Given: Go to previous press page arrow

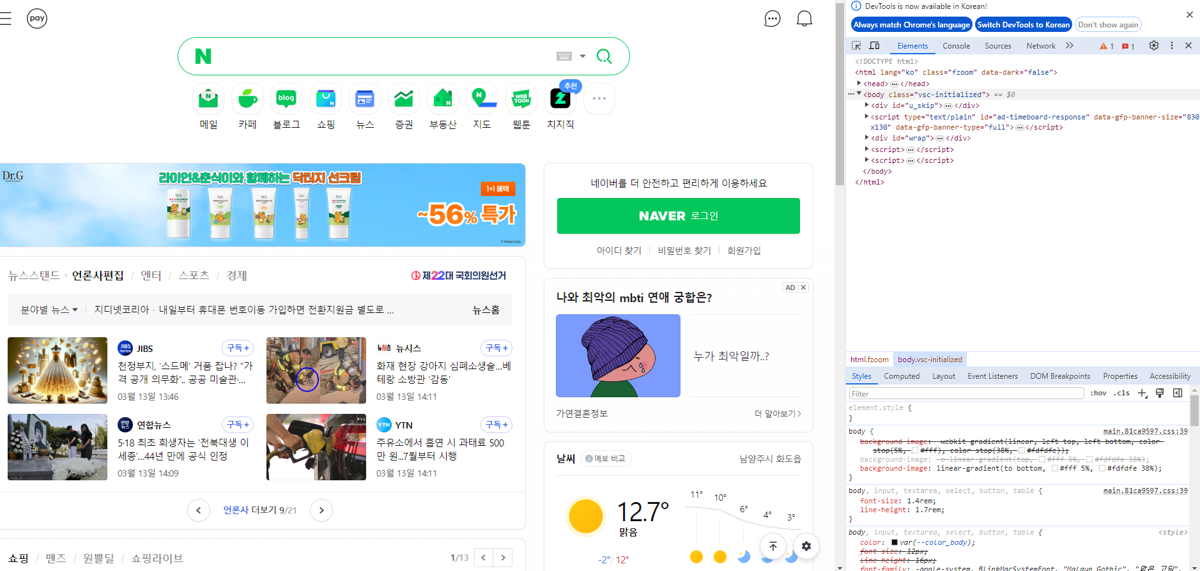Looking at the screenshot, I should tap(199, 510).
